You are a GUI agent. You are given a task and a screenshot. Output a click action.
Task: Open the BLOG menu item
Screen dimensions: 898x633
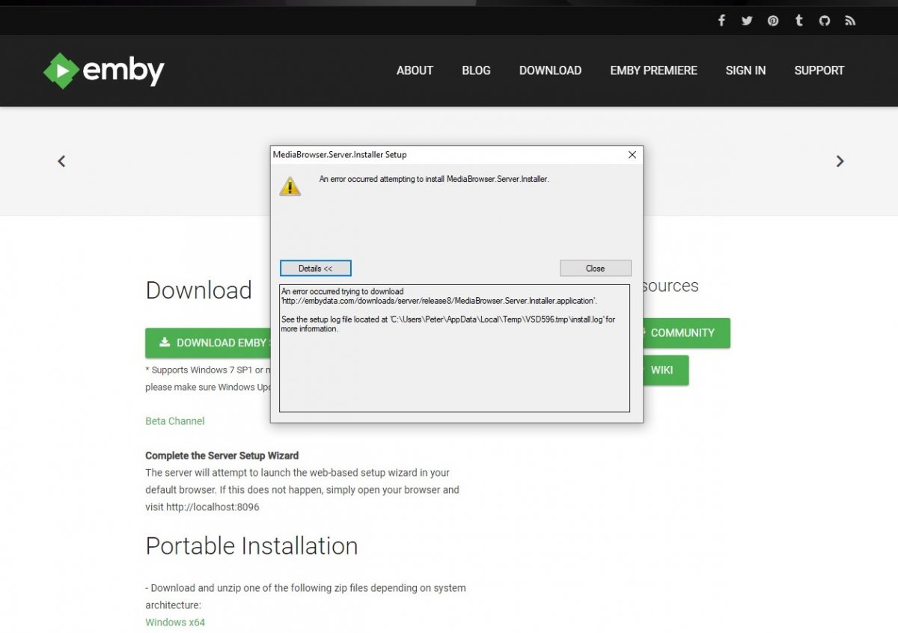tap(476, 70)
